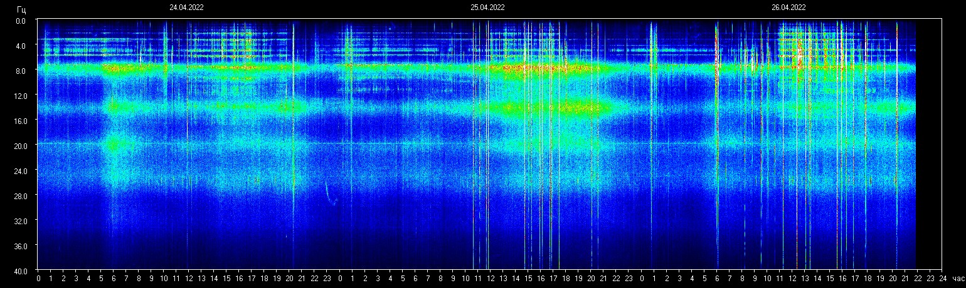Click the 36.0 frequency axis label
Viewport: 966px width, 288px height.
(x=19, y=246)
